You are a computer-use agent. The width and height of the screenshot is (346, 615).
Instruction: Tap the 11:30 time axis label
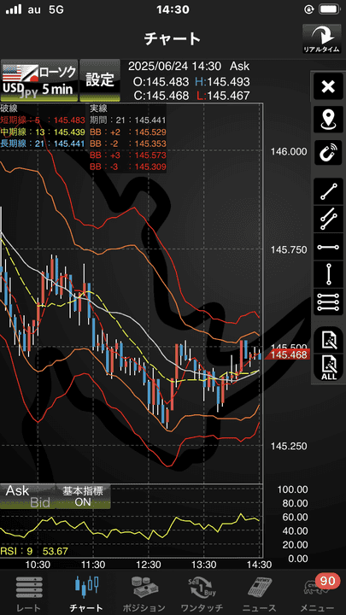pos(93,564)
